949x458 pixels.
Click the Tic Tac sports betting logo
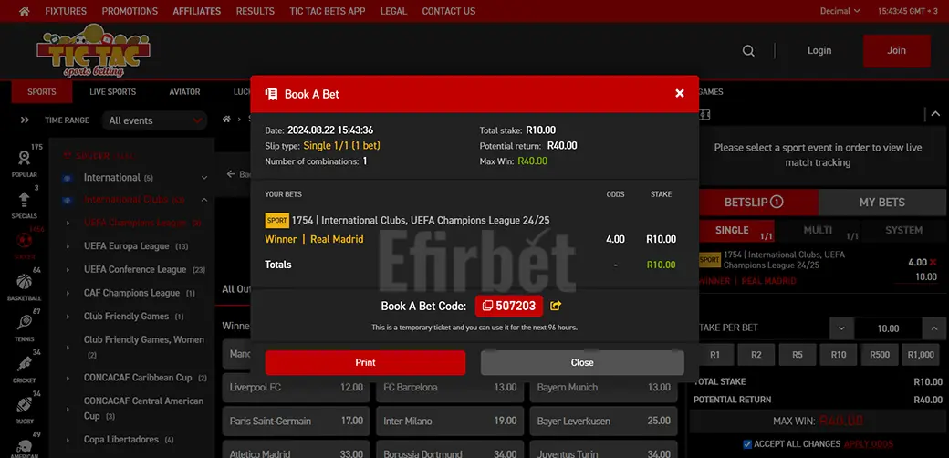[x=94, y=51]
